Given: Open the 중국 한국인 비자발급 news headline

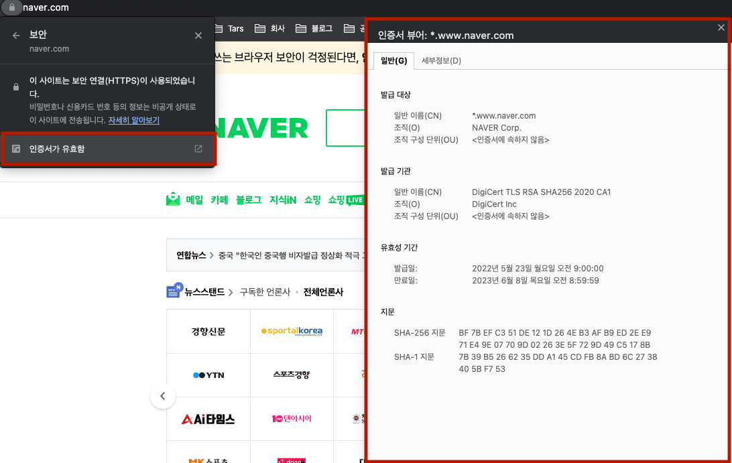Looking at the screenshot, I should tap(292, 255).
